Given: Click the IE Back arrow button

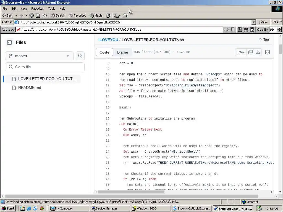Looking at the screenshot, I should pos(8,15).
